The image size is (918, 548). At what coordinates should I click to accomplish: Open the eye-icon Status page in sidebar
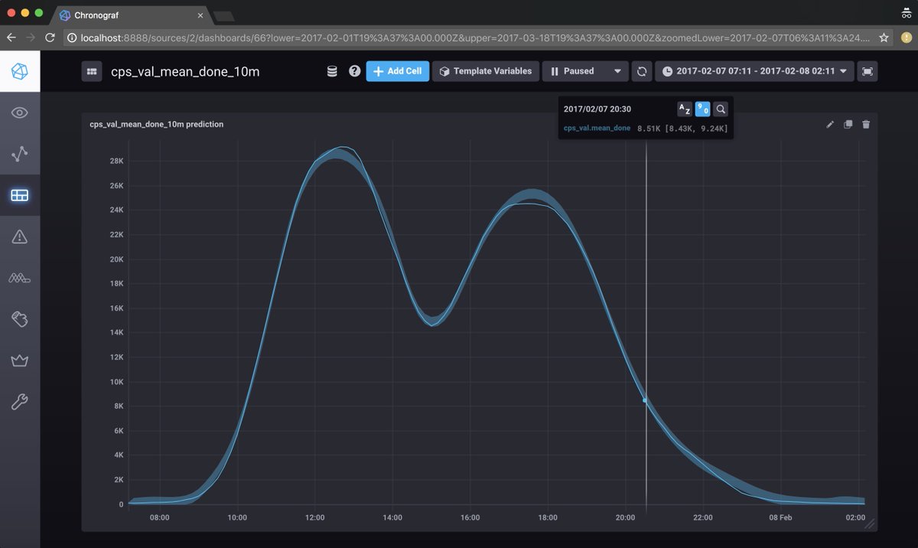[x=20, y=113]
